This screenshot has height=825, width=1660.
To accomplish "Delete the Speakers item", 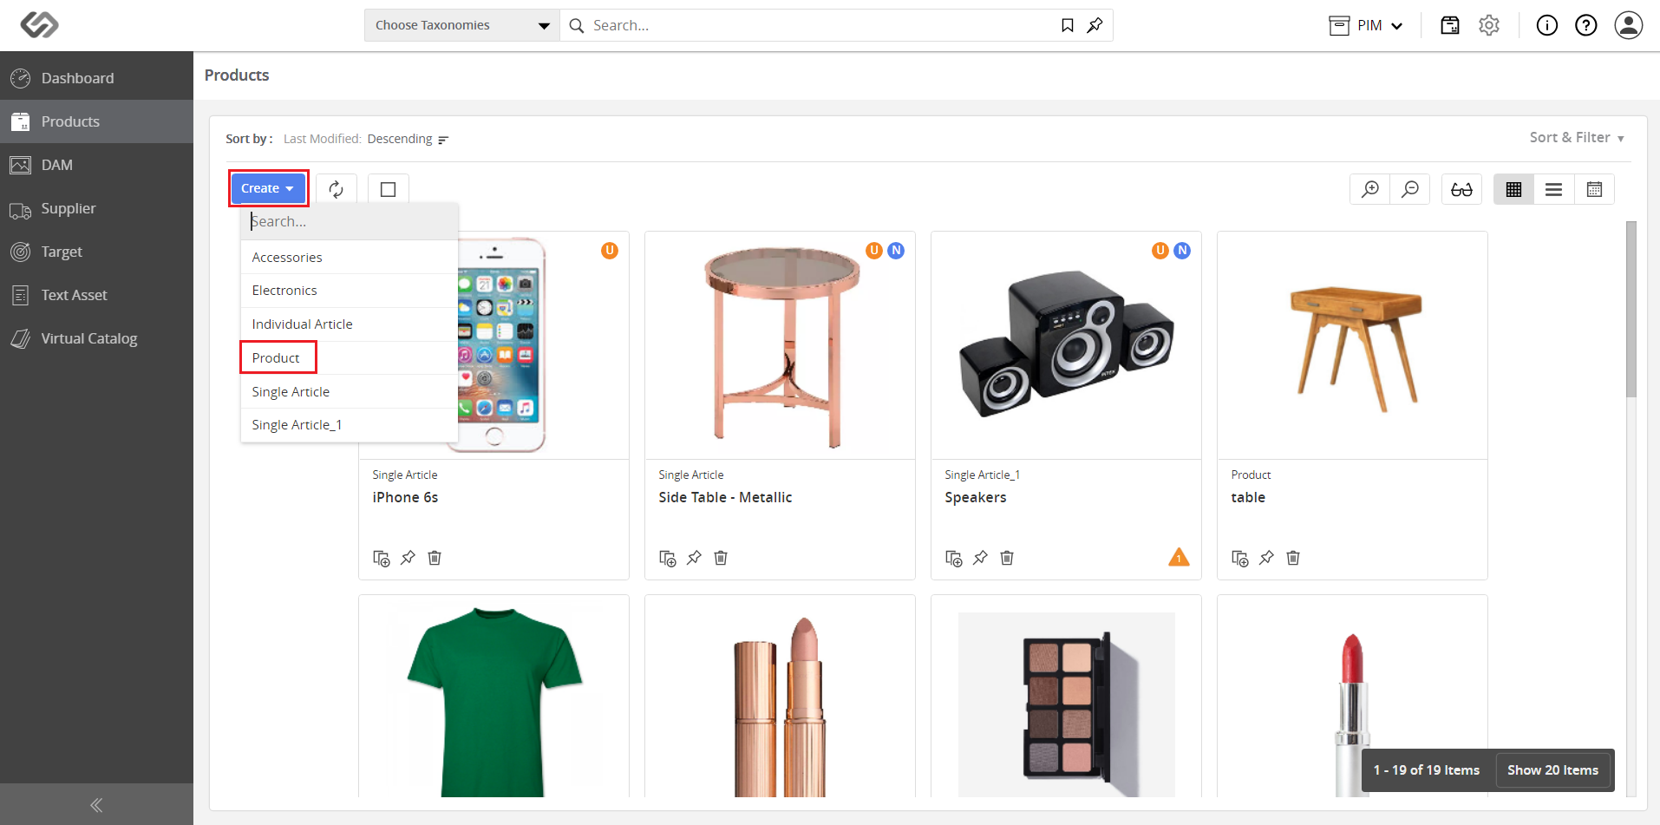I will [1007, 558].
